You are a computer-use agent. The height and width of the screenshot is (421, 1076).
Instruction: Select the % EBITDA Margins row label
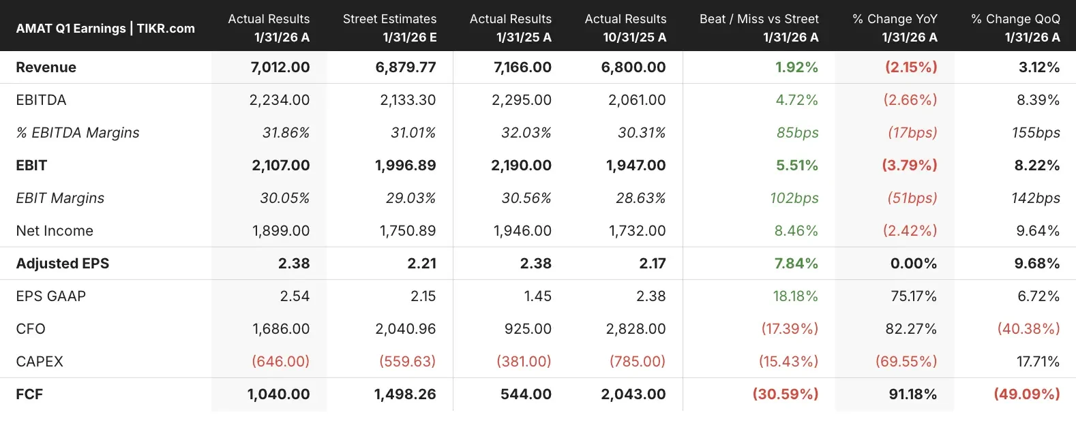pyautogui.click(x=77, y=133)
